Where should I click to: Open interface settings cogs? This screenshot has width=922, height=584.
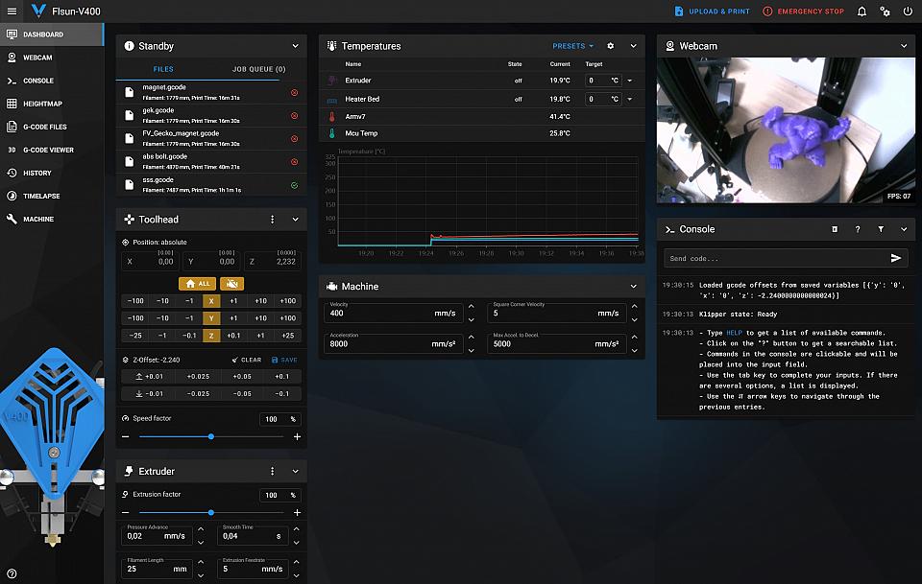point(885,12)
